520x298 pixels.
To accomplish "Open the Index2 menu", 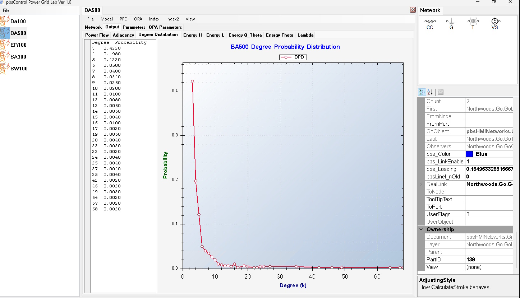I will [172, 19].
